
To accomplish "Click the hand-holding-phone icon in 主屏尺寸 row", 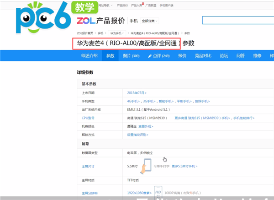I will [146, 166].
